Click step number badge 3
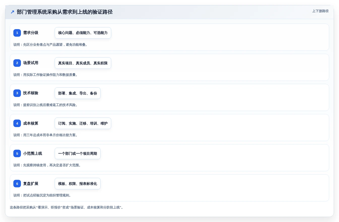The image size is (339, 222). click(17, 93)
